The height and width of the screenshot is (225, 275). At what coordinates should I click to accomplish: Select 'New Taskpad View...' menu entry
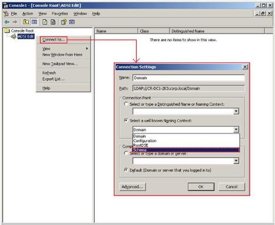click(64, 64)
